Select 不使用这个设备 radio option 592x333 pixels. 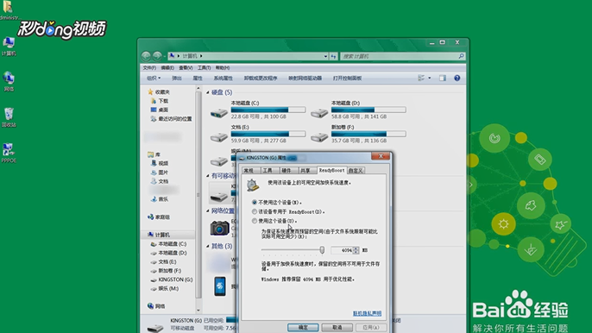255,203
